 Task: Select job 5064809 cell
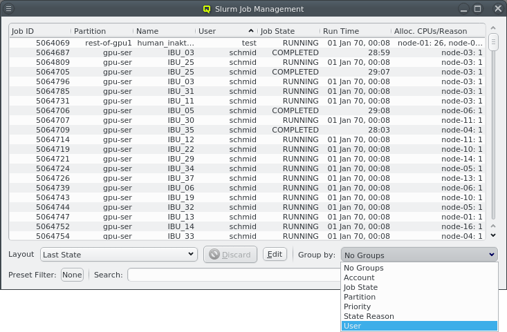53,62
